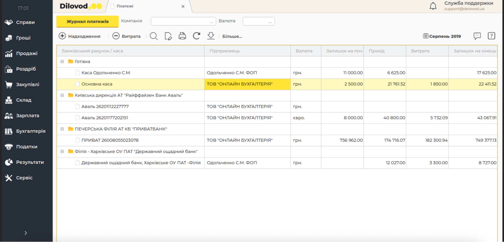This screenshot has width=504, height=242.
Task: Click the refresh icon in toolbar
Action: pyautogui.click(x=197, y=36)
